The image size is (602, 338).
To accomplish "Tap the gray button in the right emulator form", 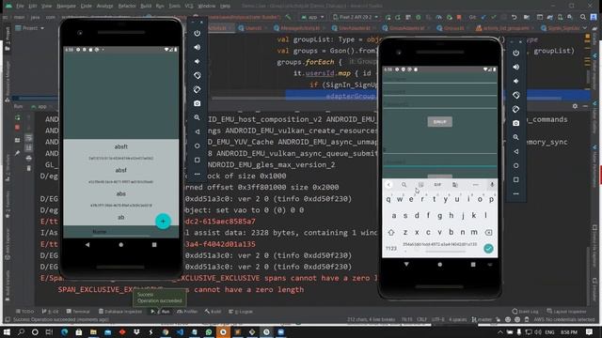I will [439, 122].
